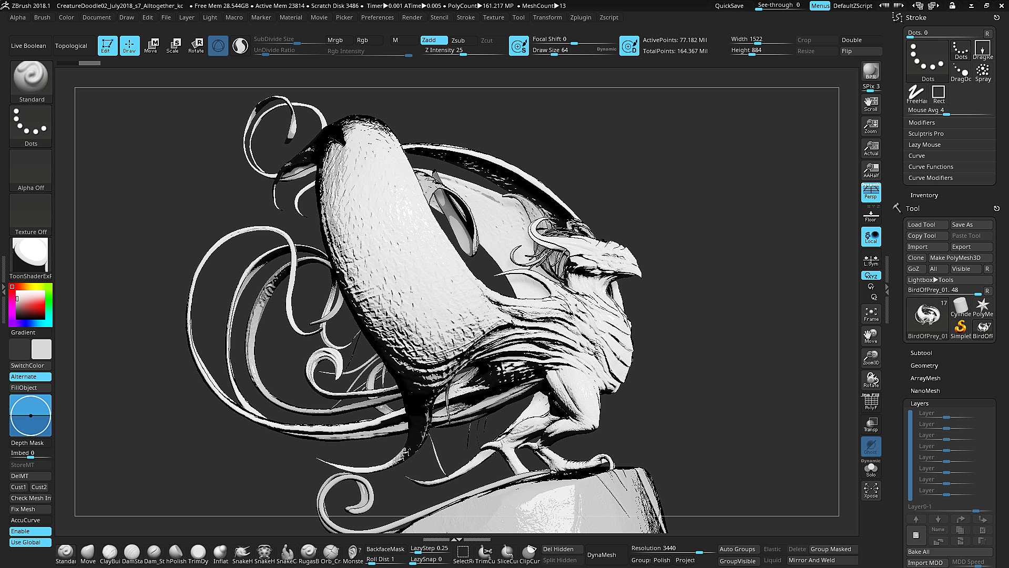1009x568 pixels.
Task: Expand the Sculptris Pro section
Action: pos(925,134)
